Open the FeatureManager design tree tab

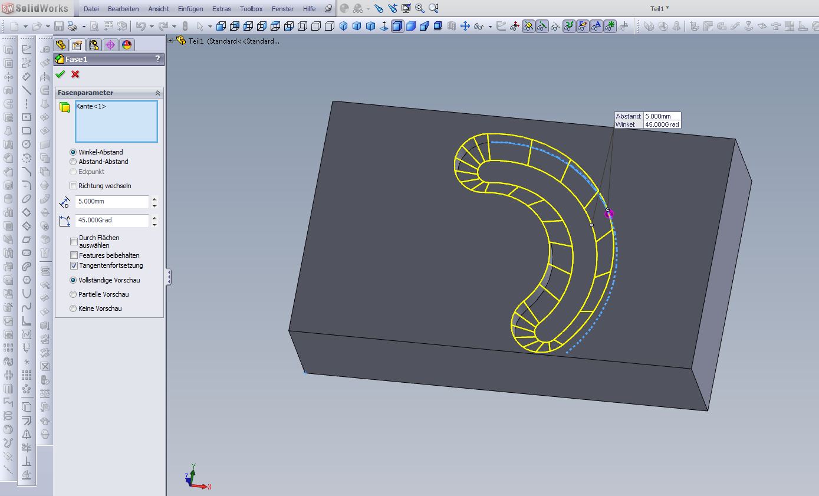(61, 45)
